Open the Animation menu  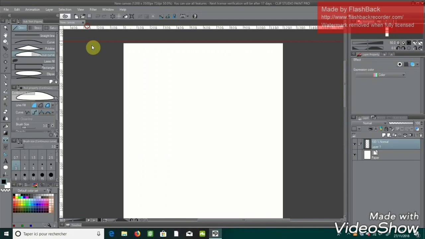coord(33,10)
